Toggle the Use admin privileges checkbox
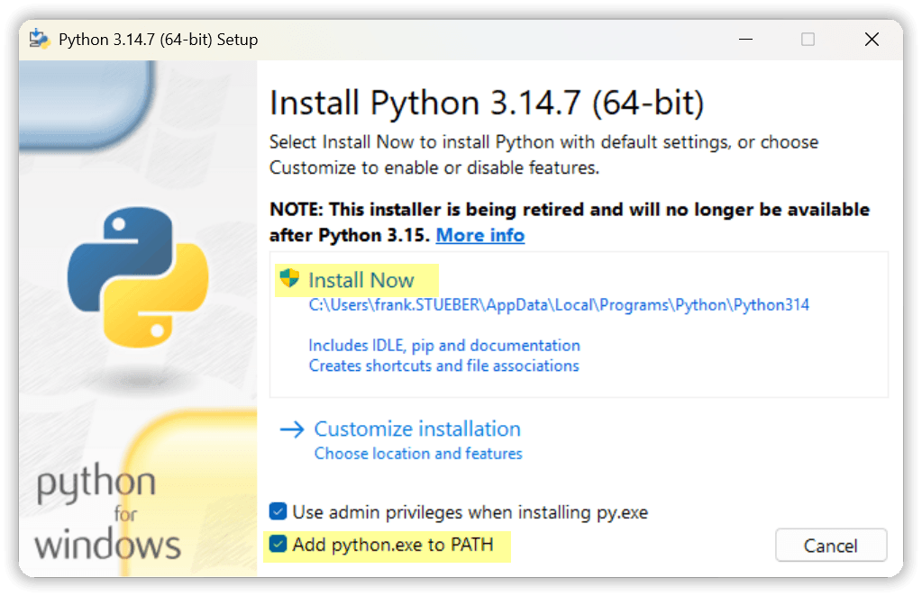 point(278,511)
